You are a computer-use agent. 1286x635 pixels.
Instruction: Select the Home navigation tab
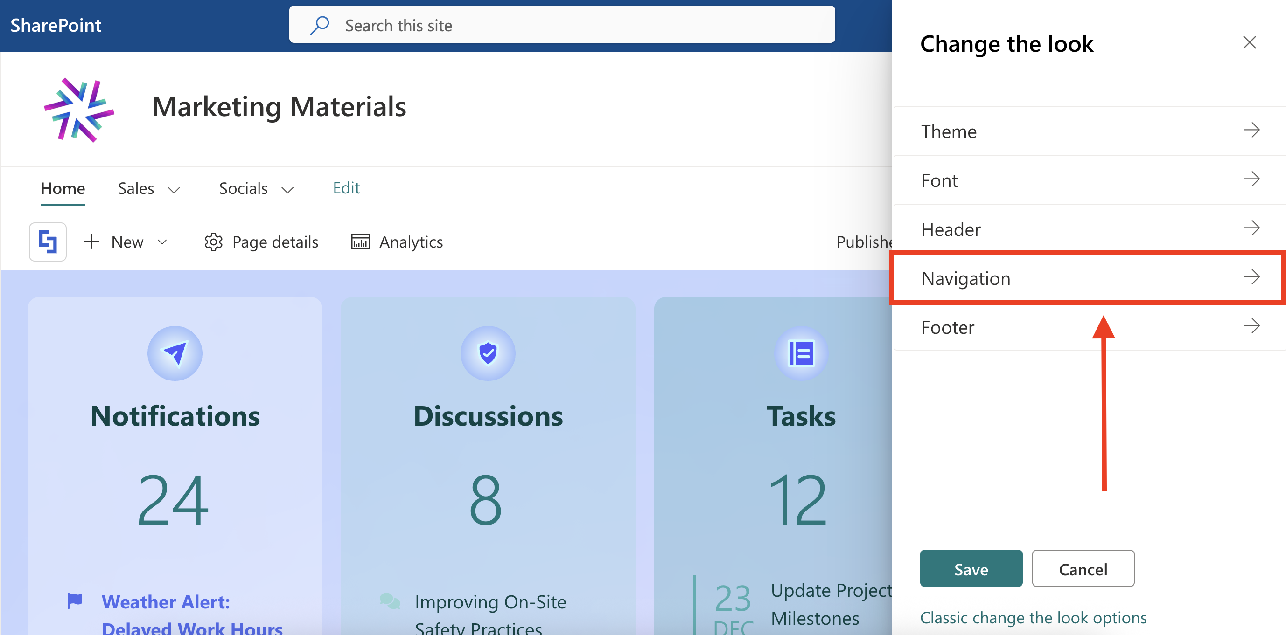63,188
